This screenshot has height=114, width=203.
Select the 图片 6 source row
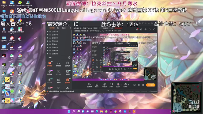(x=59, y=47)
